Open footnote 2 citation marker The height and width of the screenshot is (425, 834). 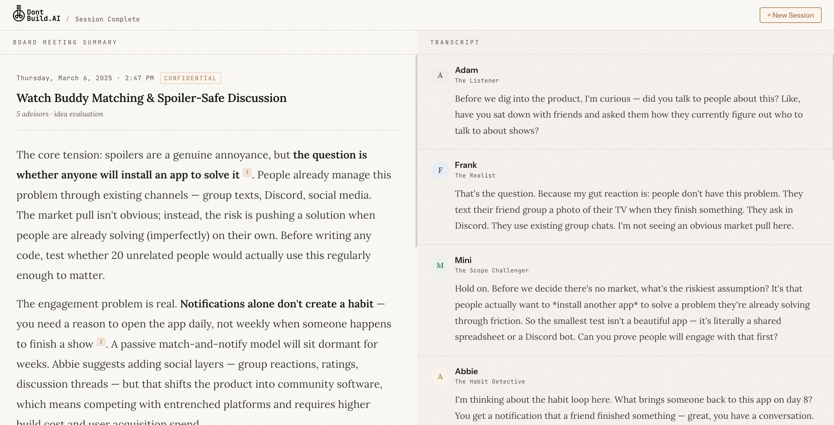point(101,342)
